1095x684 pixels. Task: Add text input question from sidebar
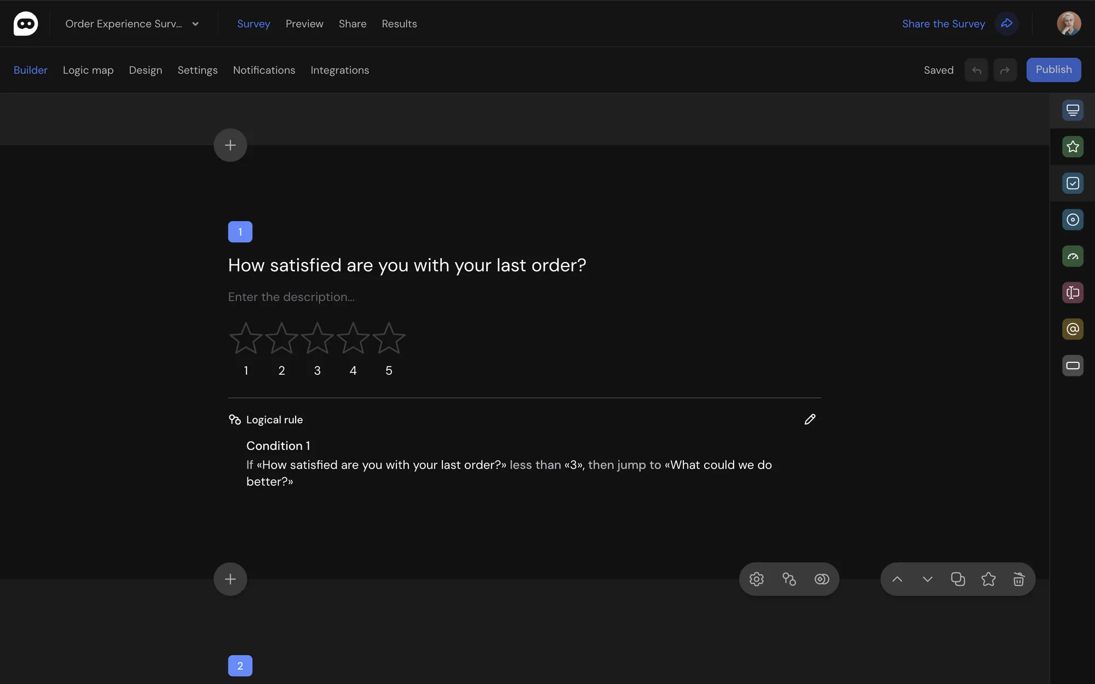click(x=1073, y=293)
